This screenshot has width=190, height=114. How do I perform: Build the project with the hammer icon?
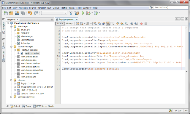tap(71, 13)
